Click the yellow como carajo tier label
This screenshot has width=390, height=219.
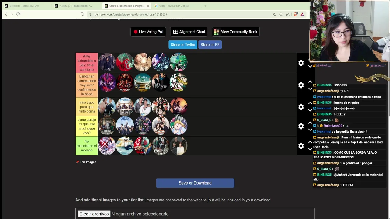87,126
